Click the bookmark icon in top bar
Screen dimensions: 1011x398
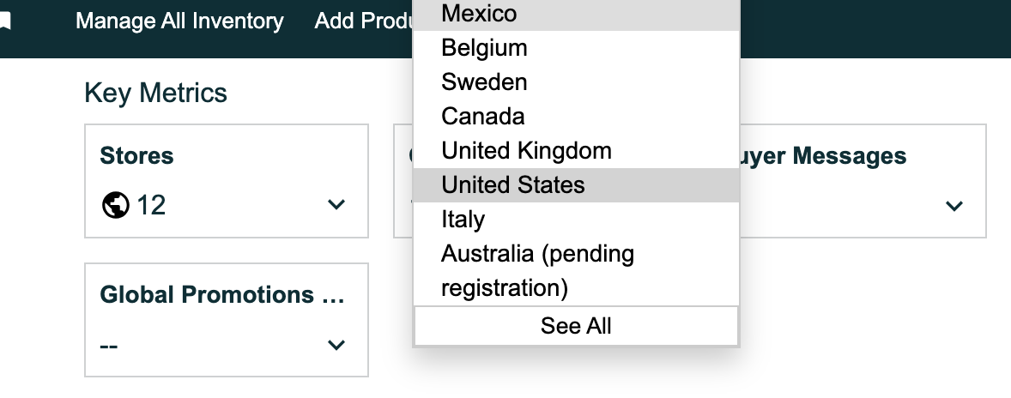pyautogui.click(x=5, y=22)
